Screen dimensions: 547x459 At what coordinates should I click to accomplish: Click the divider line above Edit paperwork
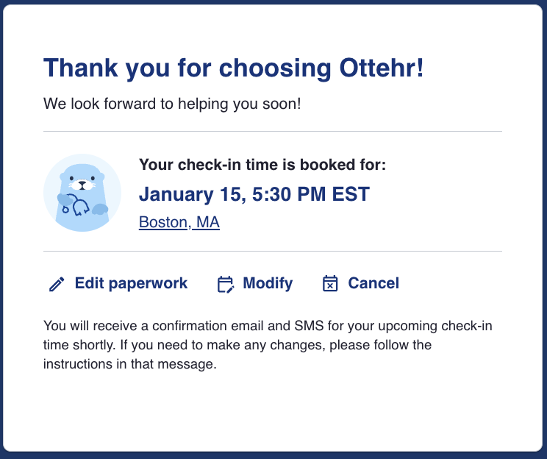point(273,251)
